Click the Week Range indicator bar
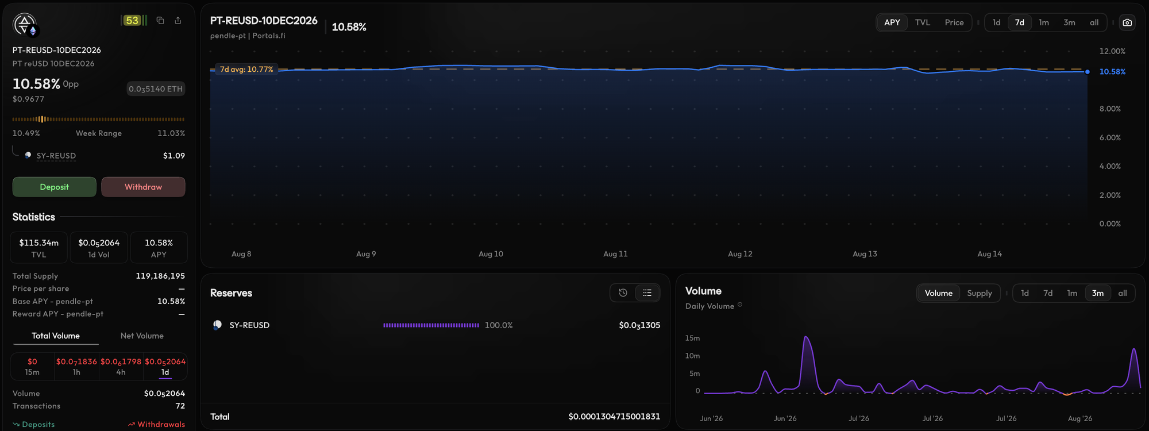Screen dimensions: 1149x431 [x=99, y=120]
